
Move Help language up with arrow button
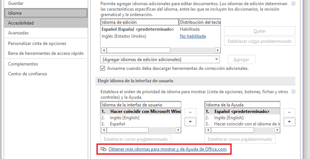[x=289, y=112]
